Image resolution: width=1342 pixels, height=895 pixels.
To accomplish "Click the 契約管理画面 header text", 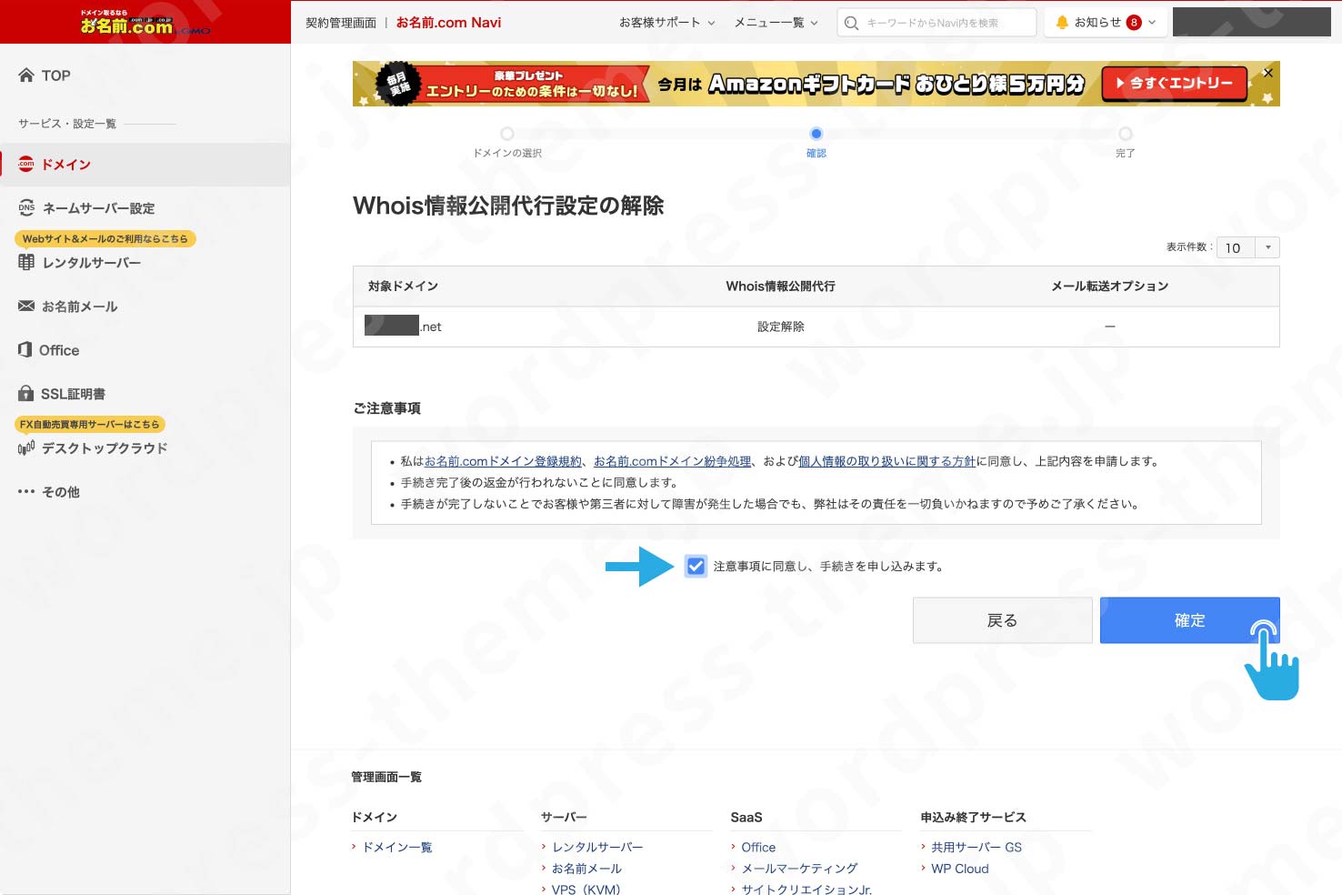I will (341, 23).
